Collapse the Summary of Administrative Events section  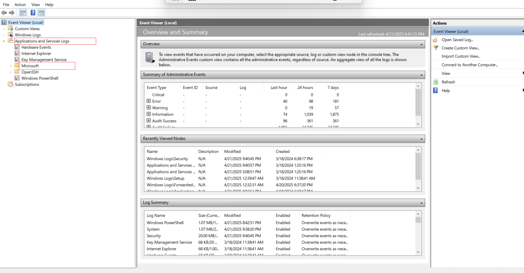tap(421, 75)
